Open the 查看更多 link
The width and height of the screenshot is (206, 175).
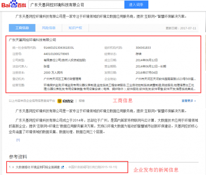tap(189, 101)
